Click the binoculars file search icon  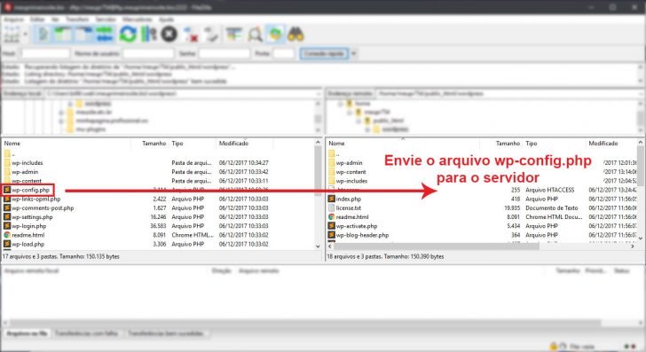click(x=295, y=35)
